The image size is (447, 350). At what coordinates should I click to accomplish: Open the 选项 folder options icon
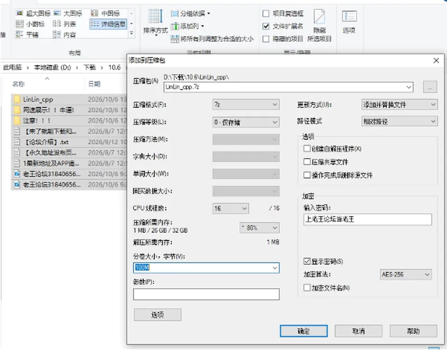(349, 17)
